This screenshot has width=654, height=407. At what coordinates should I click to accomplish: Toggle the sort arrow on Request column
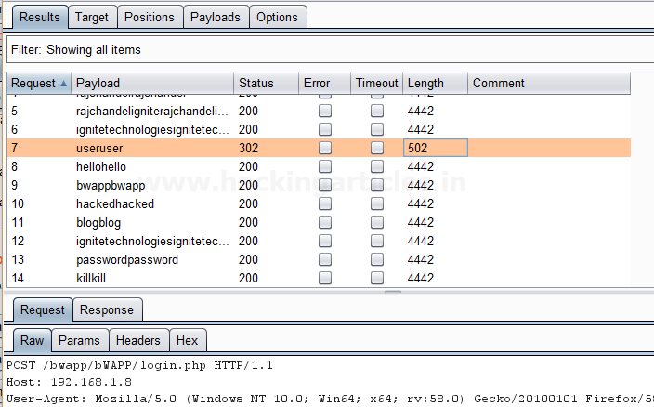63,84
